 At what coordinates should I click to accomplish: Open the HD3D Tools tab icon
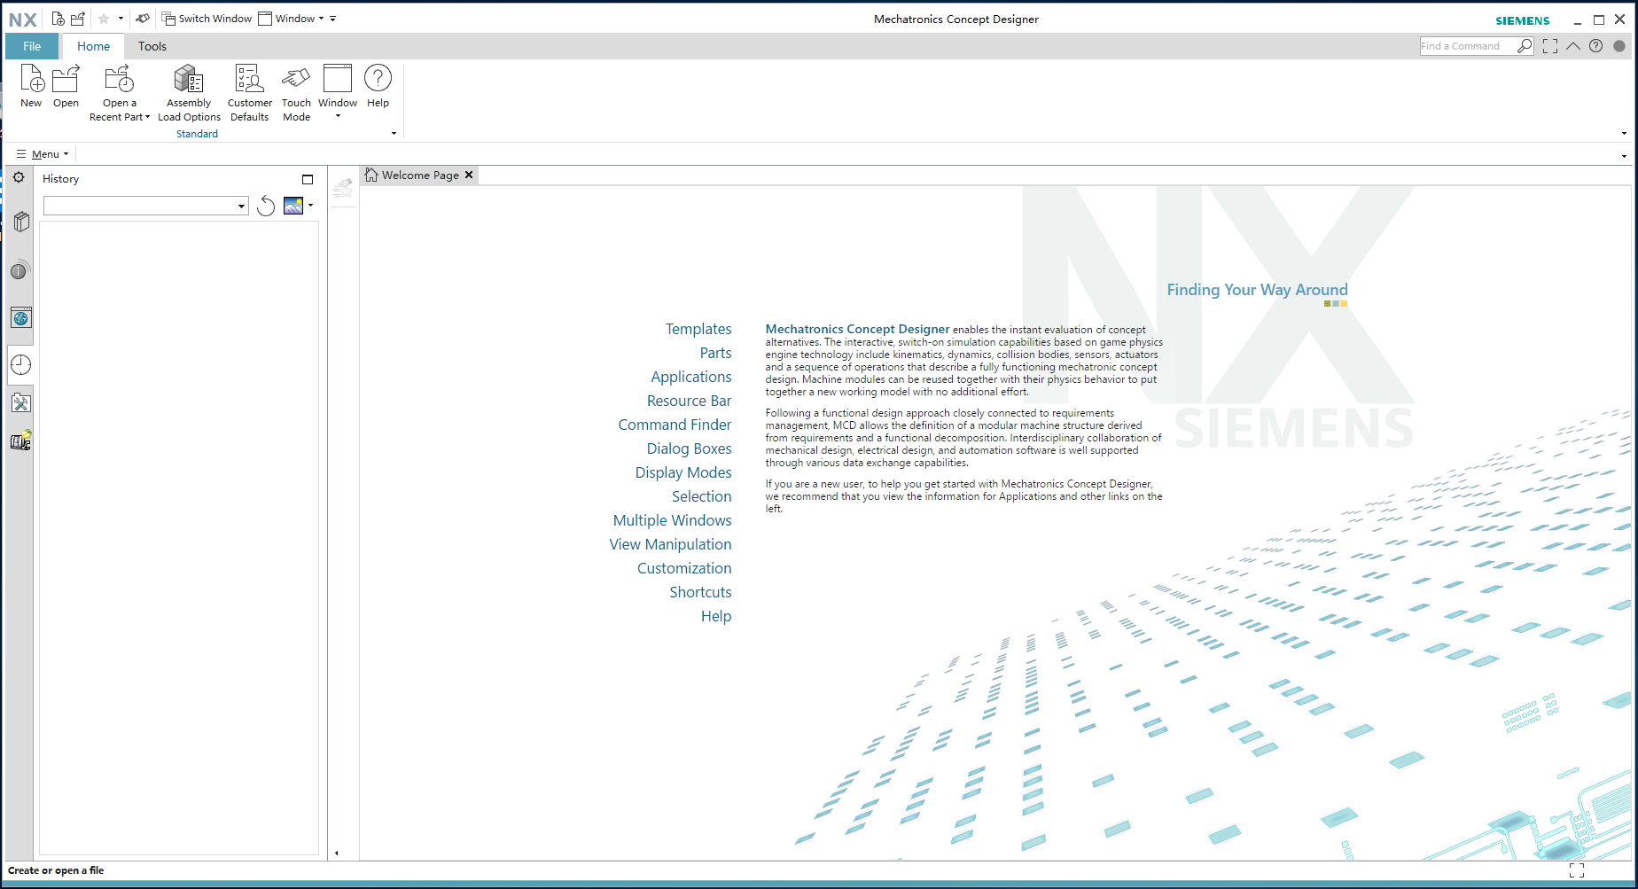click(20, 269)
